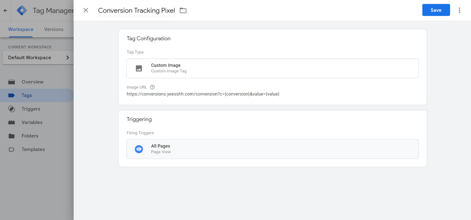
Task: Save the tag with Save button
Action: pyautogui.click(x=436, y=10)
